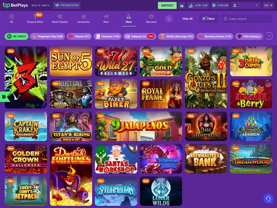Switch to the Slots tab
Screen dimensions: 277x208
coord(129,18)
